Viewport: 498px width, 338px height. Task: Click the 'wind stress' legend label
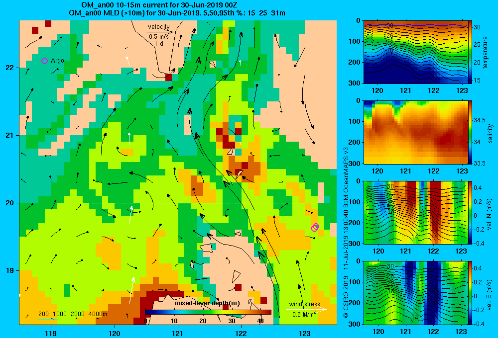(x=305, y=304)
